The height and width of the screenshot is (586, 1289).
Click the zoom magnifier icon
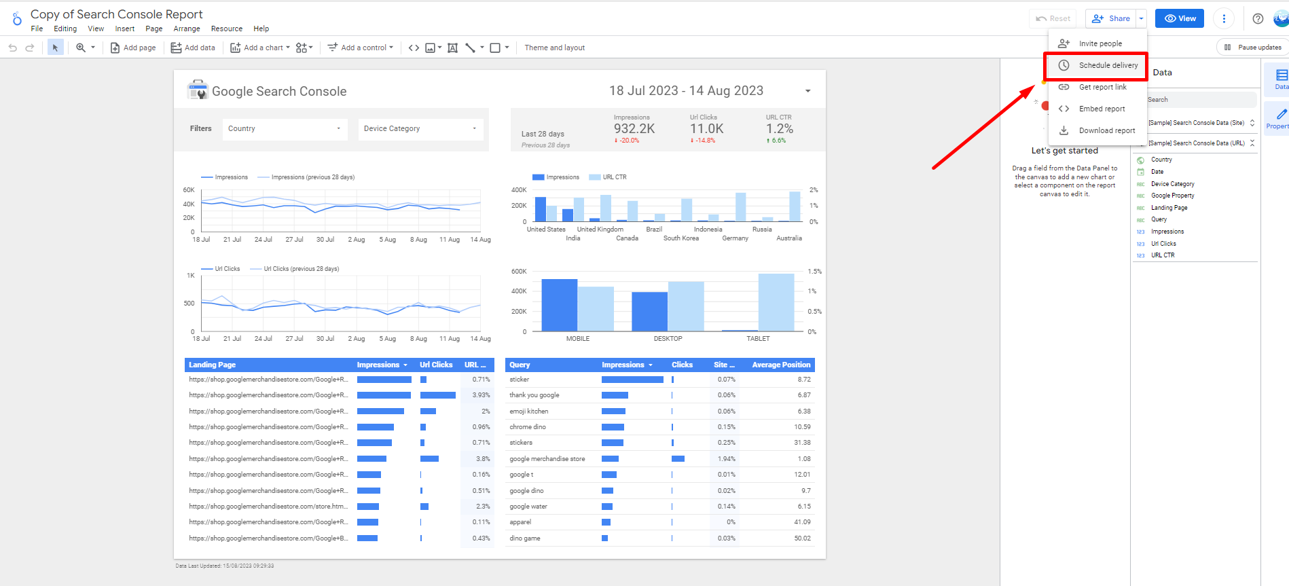[x=81, y=48]
